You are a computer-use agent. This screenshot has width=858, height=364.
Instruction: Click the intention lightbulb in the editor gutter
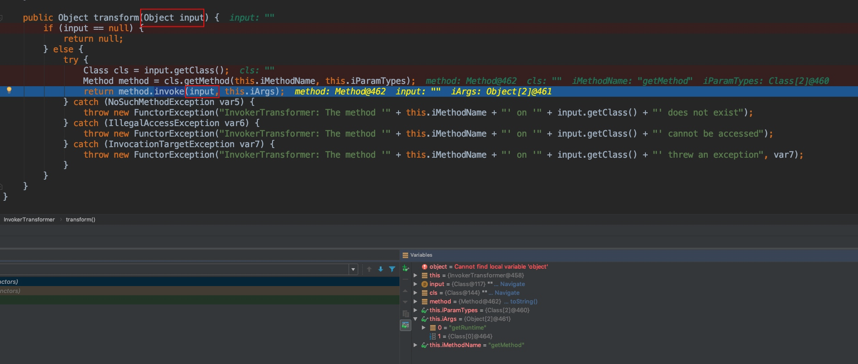(9, 90)
